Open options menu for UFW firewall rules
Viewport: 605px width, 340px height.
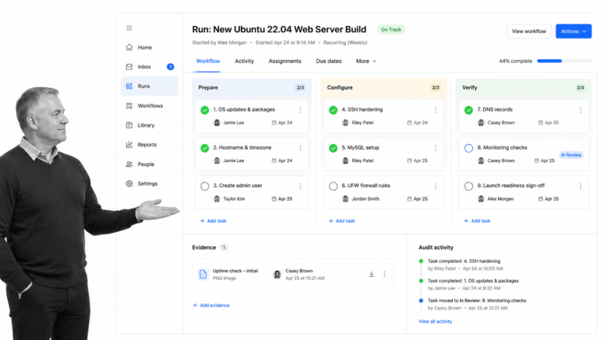click(x=436, y=187)
